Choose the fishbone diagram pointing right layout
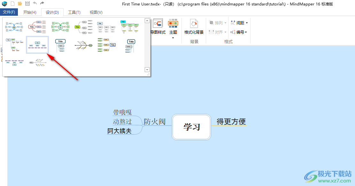The width and height of the screenshot is (355, 186). [83, 45]
